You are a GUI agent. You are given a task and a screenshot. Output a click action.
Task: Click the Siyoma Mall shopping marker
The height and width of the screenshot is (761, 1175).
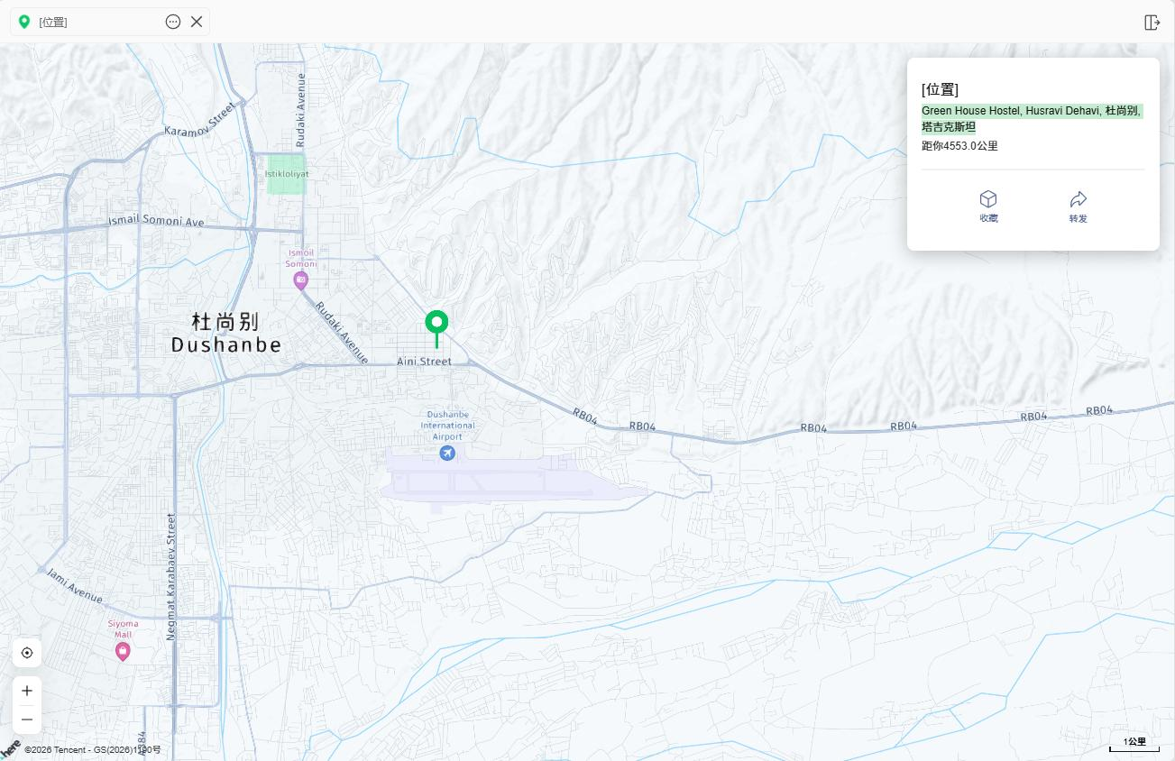pos(123,651)
